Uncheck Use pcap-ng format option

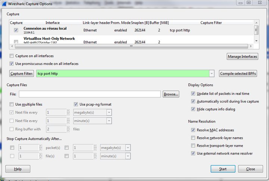[76, 104]
